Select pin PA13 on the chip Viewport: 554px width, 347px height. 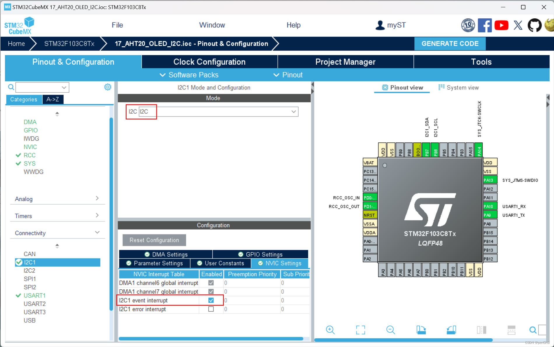pyautogui.click(x=490, y=180)
